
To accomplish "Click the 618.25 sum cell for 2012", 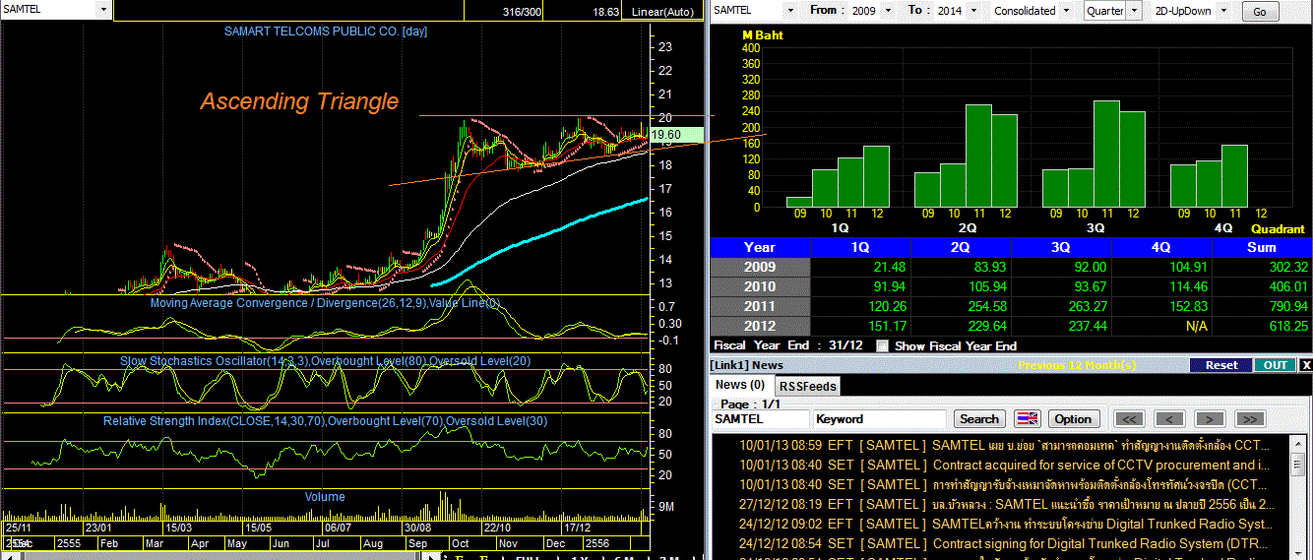I will (1262, 326).
